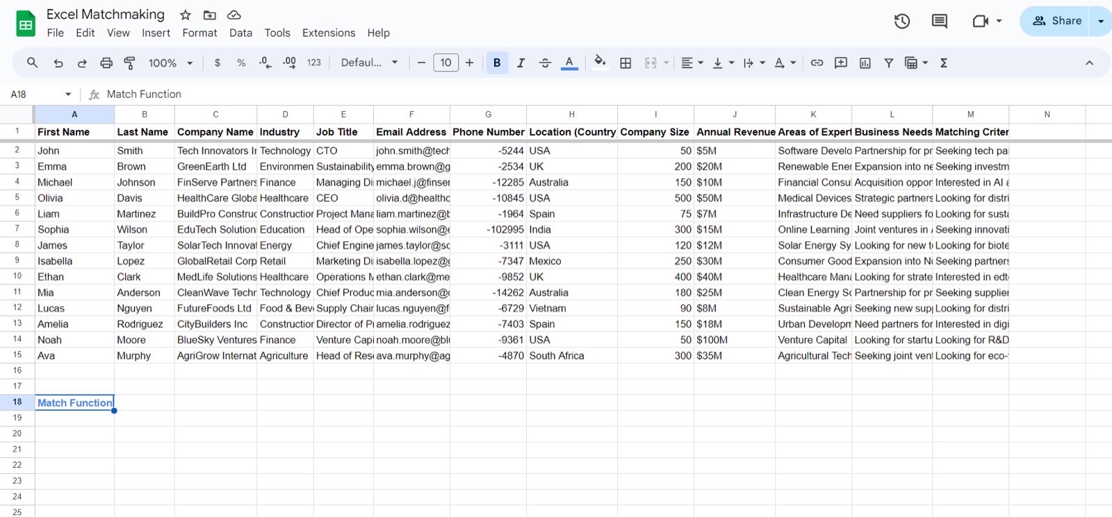The width and height of the screenshot is (1112, 517).
Task: Select row 10 header
Action: click(17, 277)
